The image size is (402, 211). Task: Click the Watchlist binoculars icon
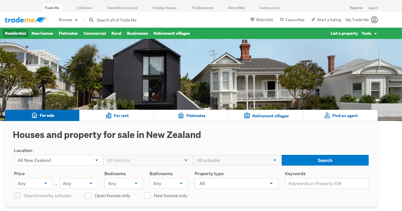point(252,20)
